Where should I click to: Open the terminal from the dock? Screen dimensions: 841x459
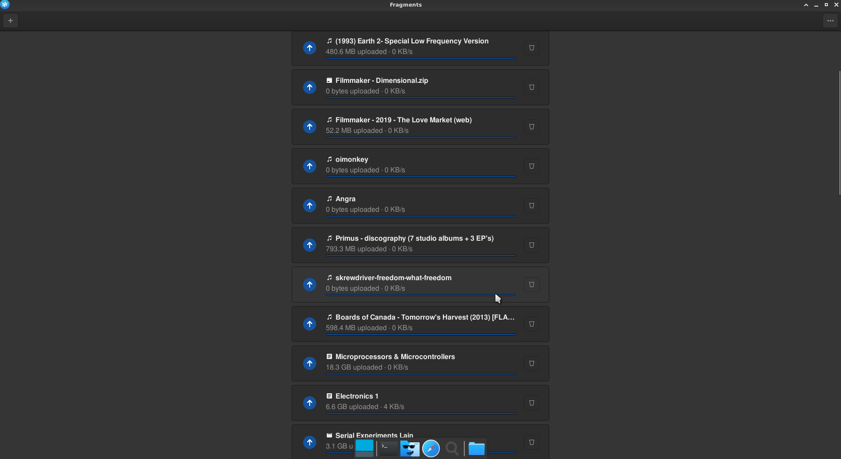click(388, 448)
